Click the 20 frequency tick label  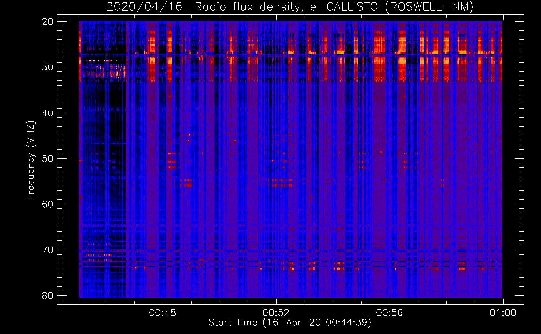(48, 21)
